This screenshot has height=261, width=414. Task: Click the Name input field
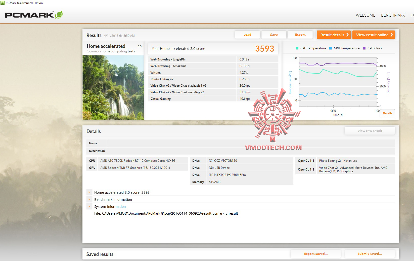tap(251, 143)
